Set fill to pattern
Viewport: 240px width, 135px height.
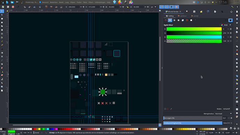183,20
